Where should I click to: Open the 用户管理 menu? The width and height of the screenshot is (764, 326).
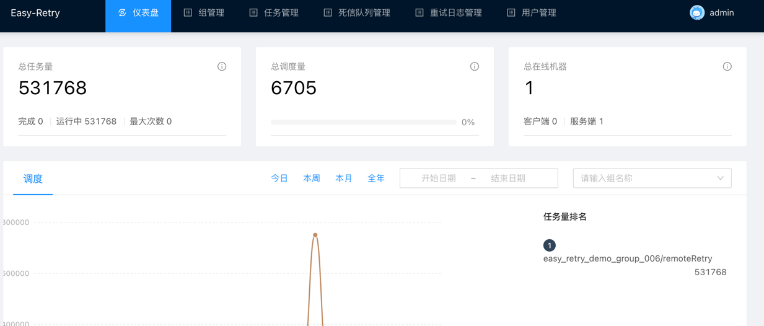point(532,13)
